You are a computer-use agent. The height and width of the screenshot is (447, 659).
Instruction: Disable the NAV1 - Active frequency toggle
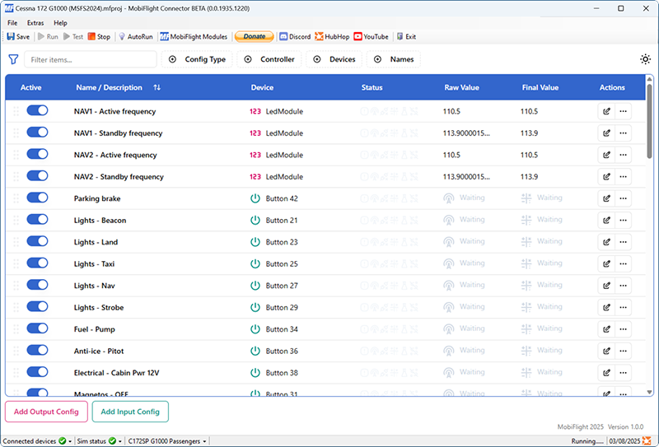point(37,110)
